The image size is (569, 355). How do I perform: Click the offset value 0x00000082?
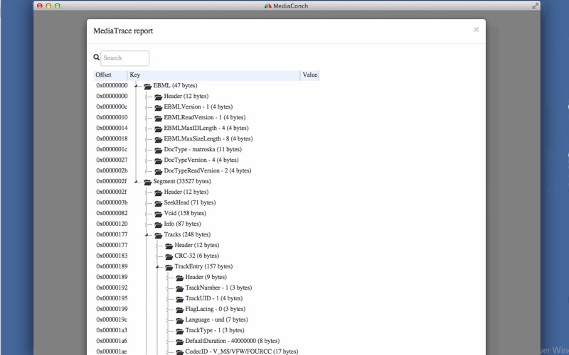112,213
